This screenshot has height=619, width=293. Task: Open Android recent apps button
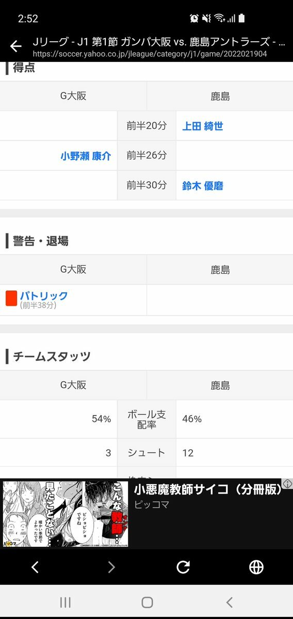[x=66, y=602]
